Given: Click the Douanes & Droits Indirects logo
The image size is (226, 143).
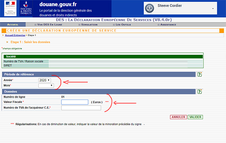Looking at the screenshot, I should coord(26,8).
